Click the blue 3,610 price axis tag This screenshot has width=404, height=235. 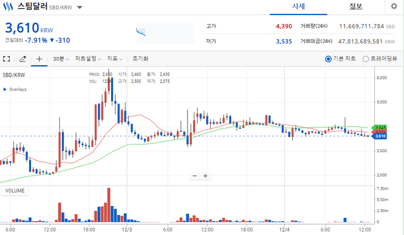379,136
